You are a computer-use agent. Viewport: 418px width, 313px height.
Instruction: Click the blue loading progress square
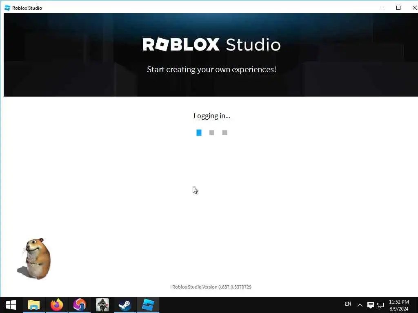[x=199, y=132]
